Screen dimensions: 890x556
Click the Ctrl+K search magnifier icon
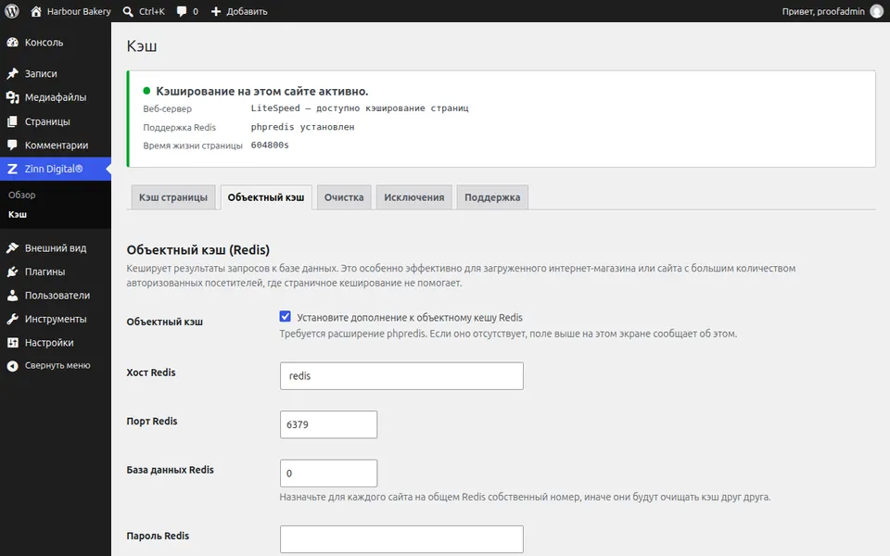[128, 11]
